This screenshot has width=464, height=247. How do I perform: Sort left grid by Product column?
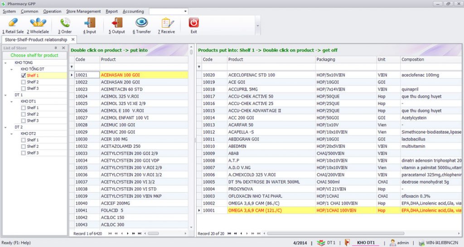click(x=144, y=59)
